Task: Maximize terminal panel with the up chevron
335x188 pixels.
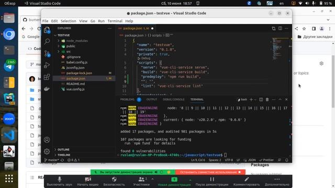Action: [280, 100]
